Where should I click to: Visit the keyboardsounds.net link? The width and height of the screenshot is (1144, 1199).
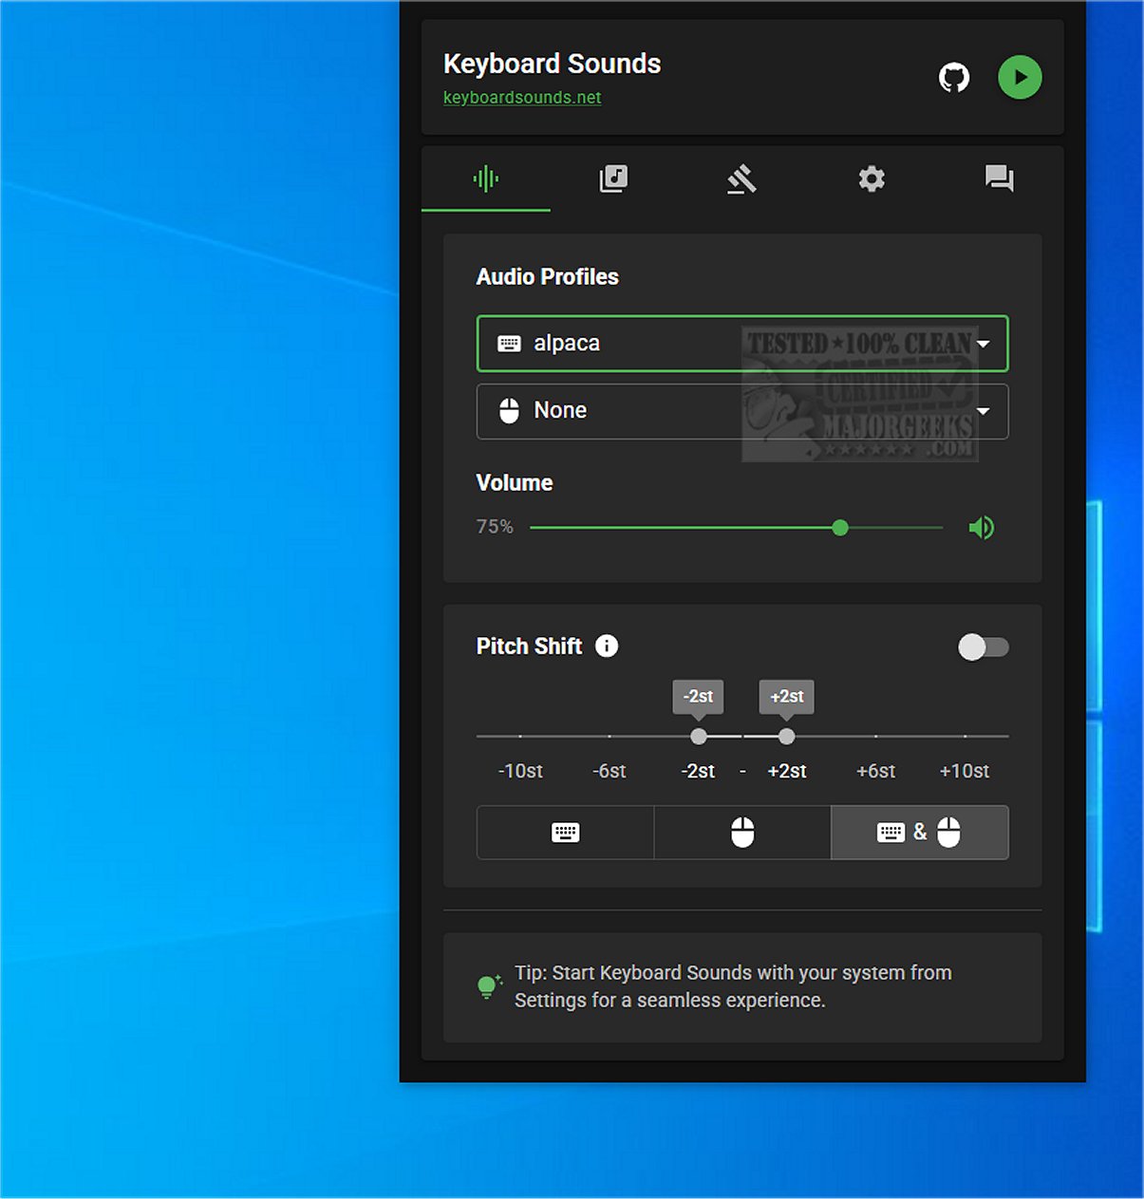[x=522, y=98]
